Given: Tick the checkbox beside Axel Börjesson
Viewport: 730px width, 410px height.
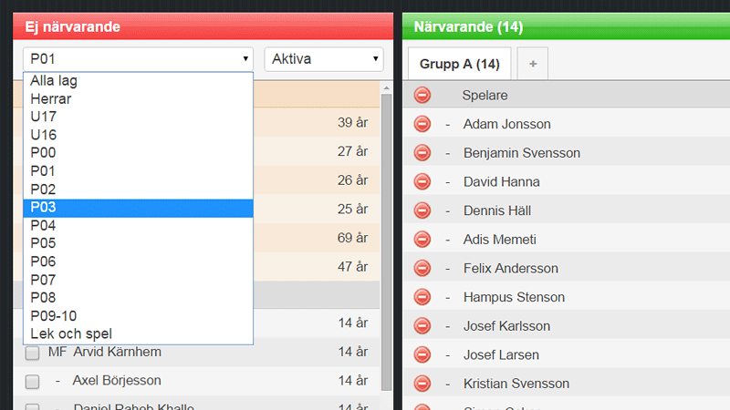Looking at the screenshot, I should click(32, 381).
